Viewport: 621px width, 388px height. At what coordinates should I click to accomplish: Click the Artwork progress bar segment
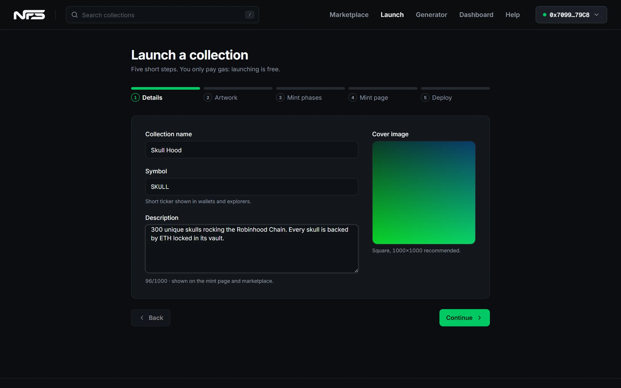[238, 88]
